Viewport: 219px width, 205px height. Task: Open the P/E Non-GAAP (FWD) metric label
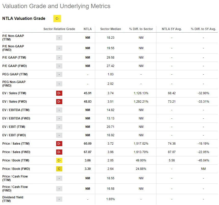(x=13, y=48)
